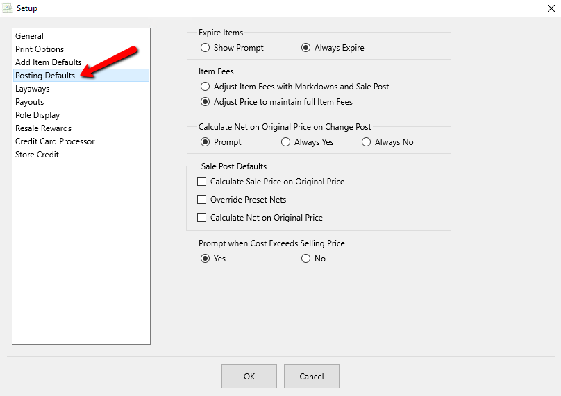Confirm changes with the OK button
The height and width of the screenshot is (396, 561).
[249, 377]
